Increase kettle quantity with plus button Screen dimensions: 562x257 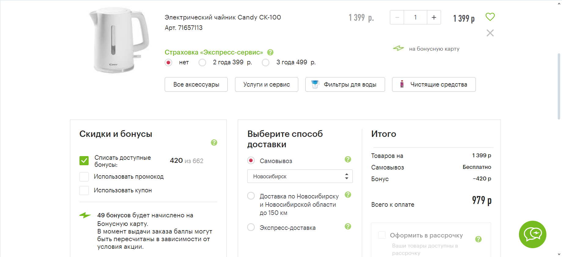pos(434,17)
